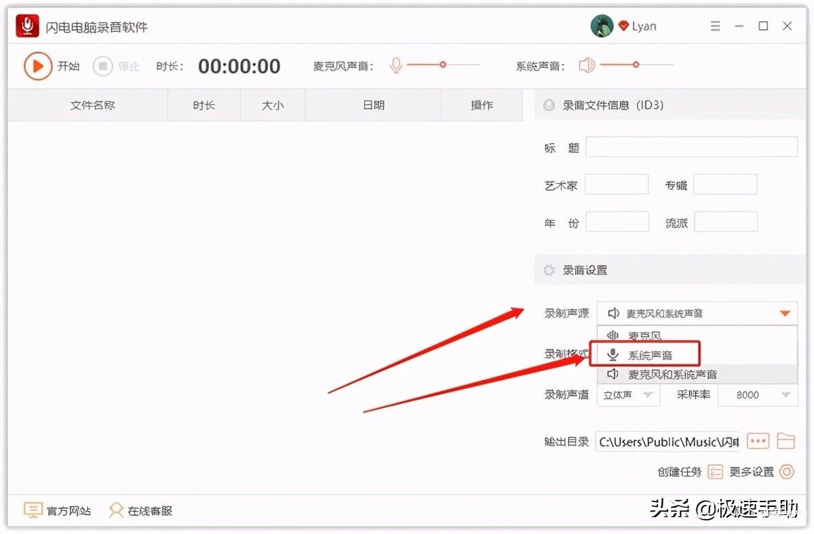The width and height of the screenshot is (814, 534).
Task: Open the 立体声 channel dropdown
Action: (628, 394)
